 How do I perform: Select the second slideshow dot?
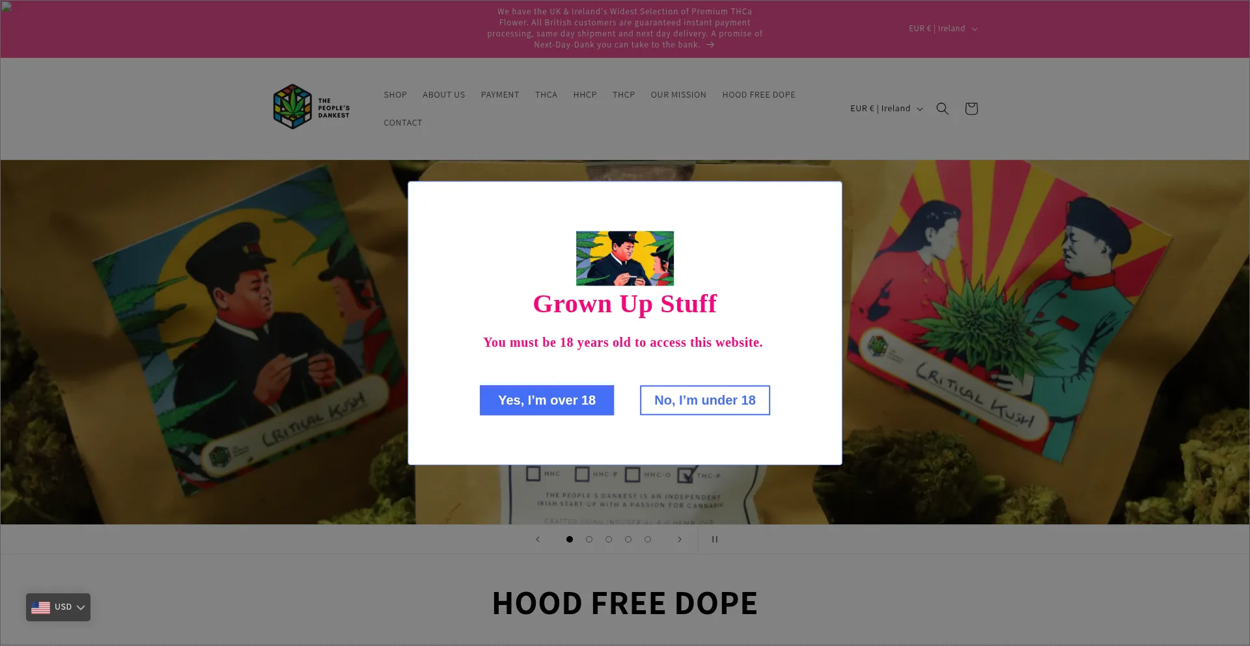pyautogui.click(x=589, y=539)
